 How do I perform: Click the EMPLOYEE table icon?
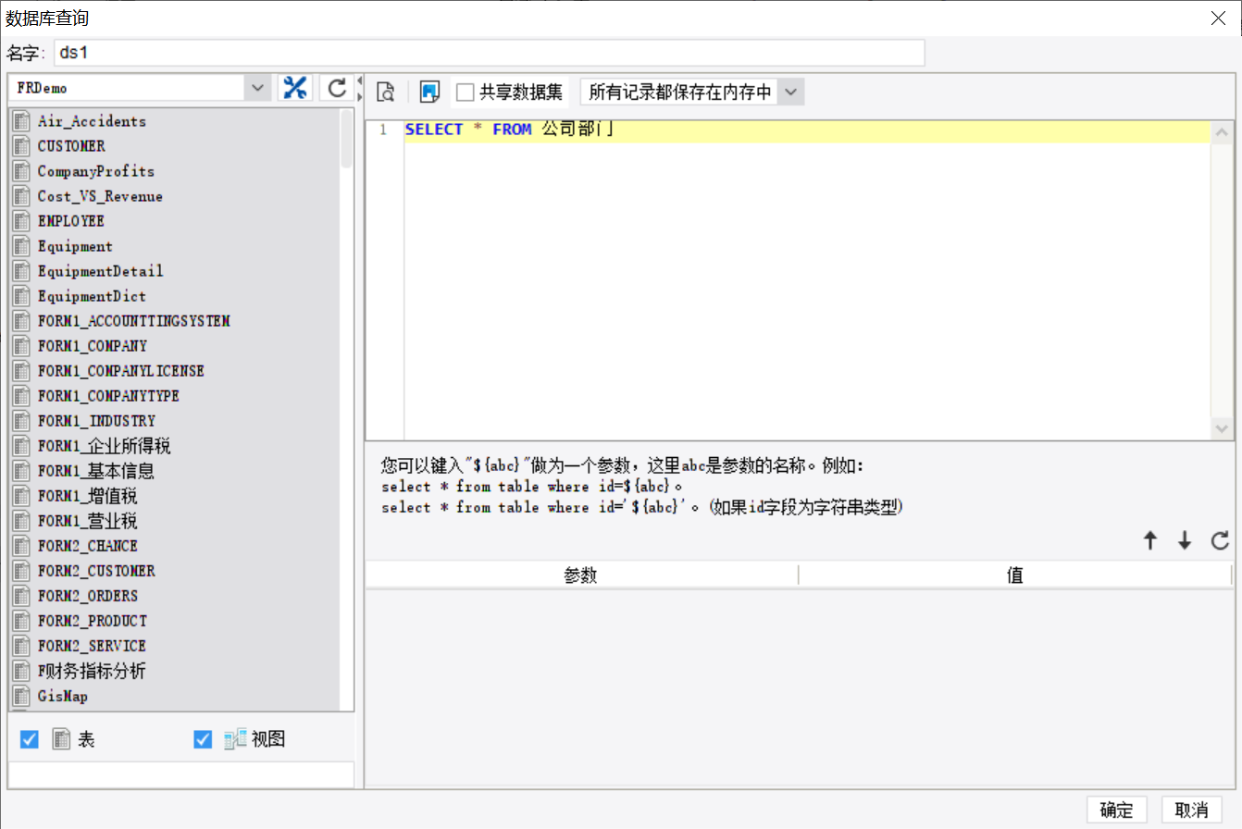tap(22, 221)
